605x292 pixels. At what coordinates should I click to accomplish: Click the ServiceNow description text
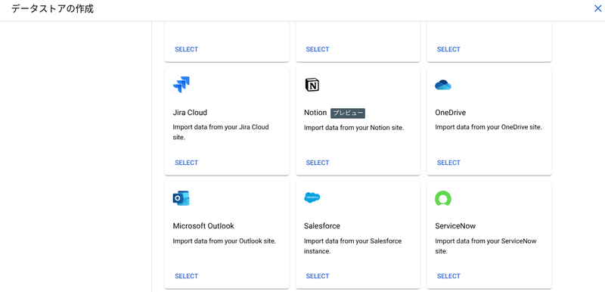(x=486, y=246)
